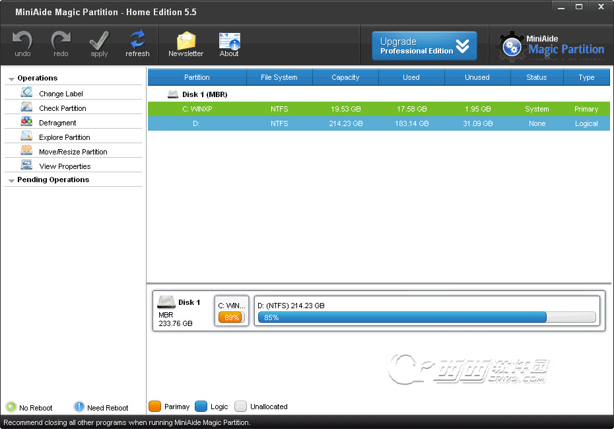The height and width of the screenshot is (429, 614).
Task: Click the 1.95 GB unused cell
Action: pos(478,109)
